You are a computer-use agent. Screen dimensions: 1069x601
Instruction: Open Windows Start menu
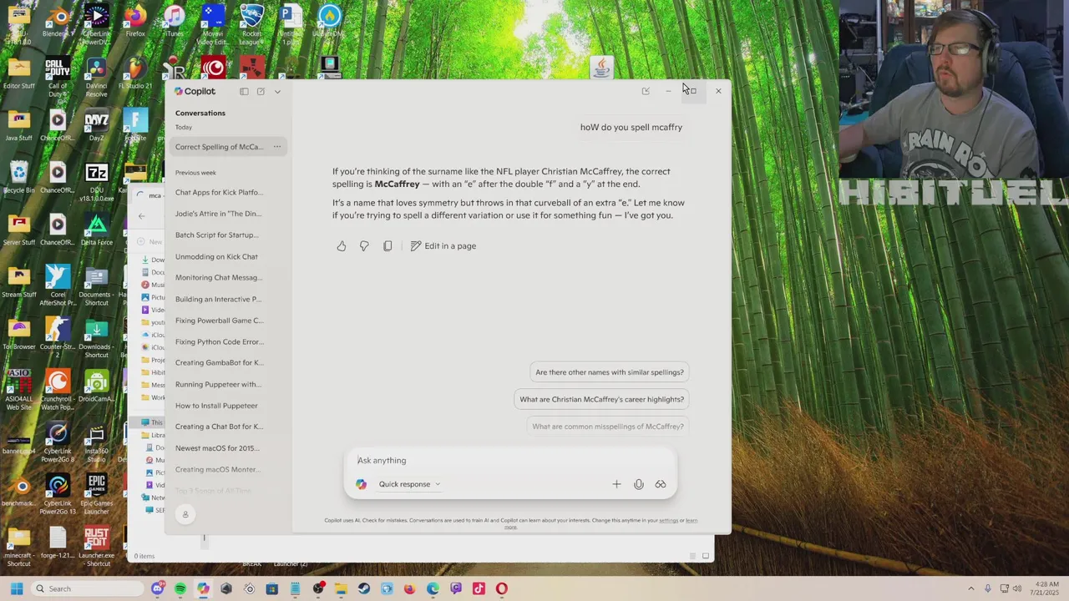point(17,588)
